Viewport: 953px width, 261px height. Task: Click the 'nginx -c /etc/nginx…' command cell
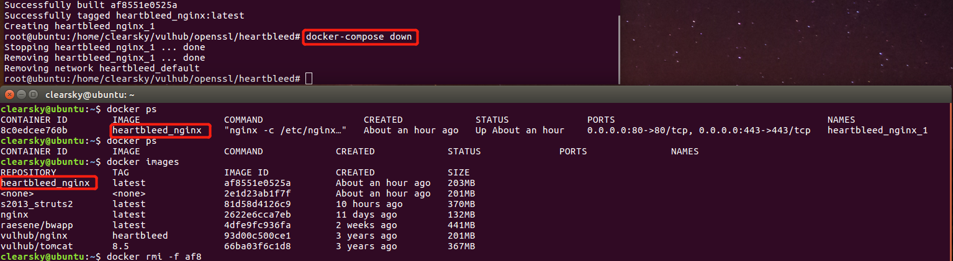coord(285,130)
